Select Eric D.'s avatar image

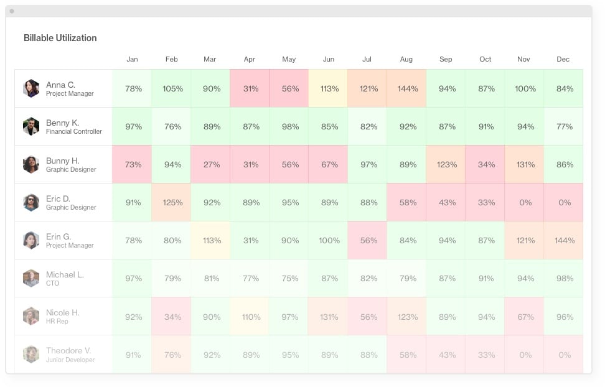pyautogui.click(x=31, y=203)
